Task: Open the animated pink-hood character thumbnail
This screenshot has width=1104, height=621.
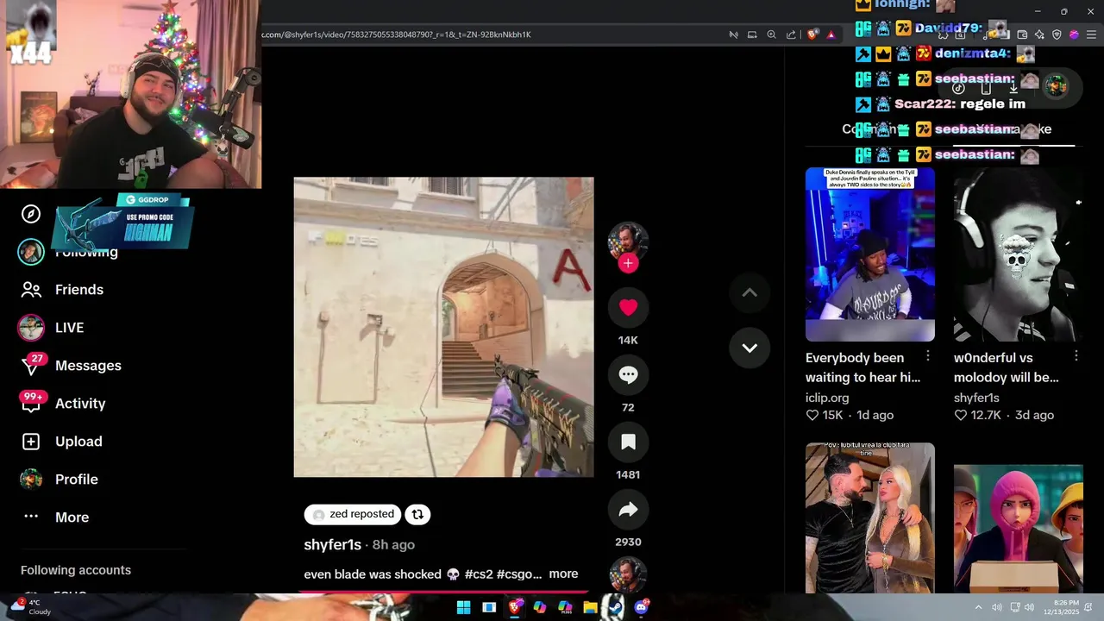Action: tap(1019, 528)
